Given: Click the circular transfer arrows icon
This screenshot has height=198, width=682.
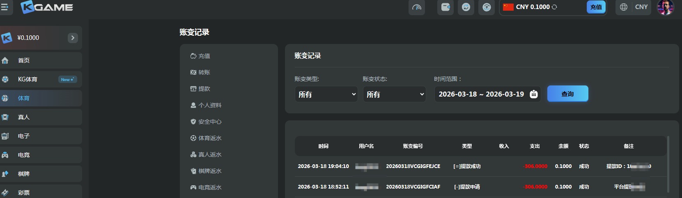Looking at the screenshot, I should coord(466,7).
